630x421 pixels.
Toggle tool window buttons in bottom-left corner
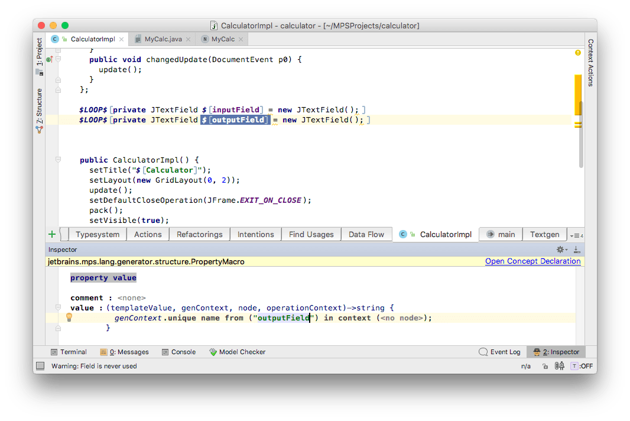[x=40, y=366]
